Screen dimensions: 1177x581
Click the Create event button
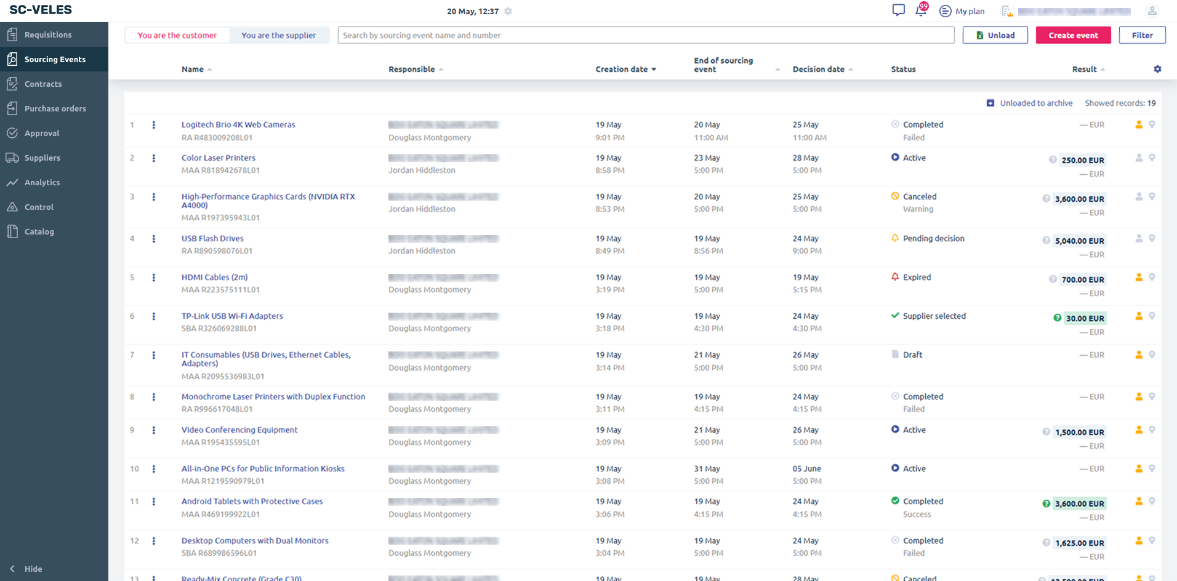[1073, 36]
